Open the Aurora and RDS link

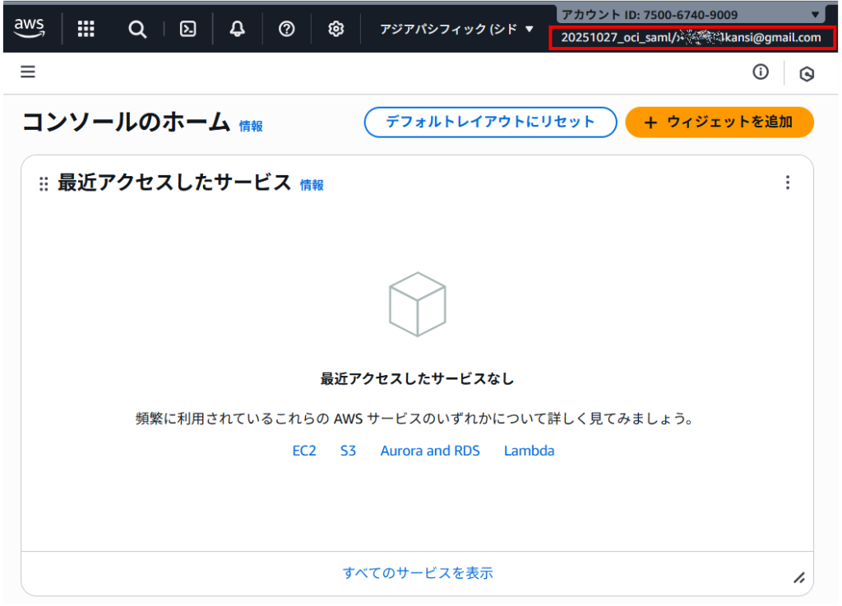(x=430, y=451)
